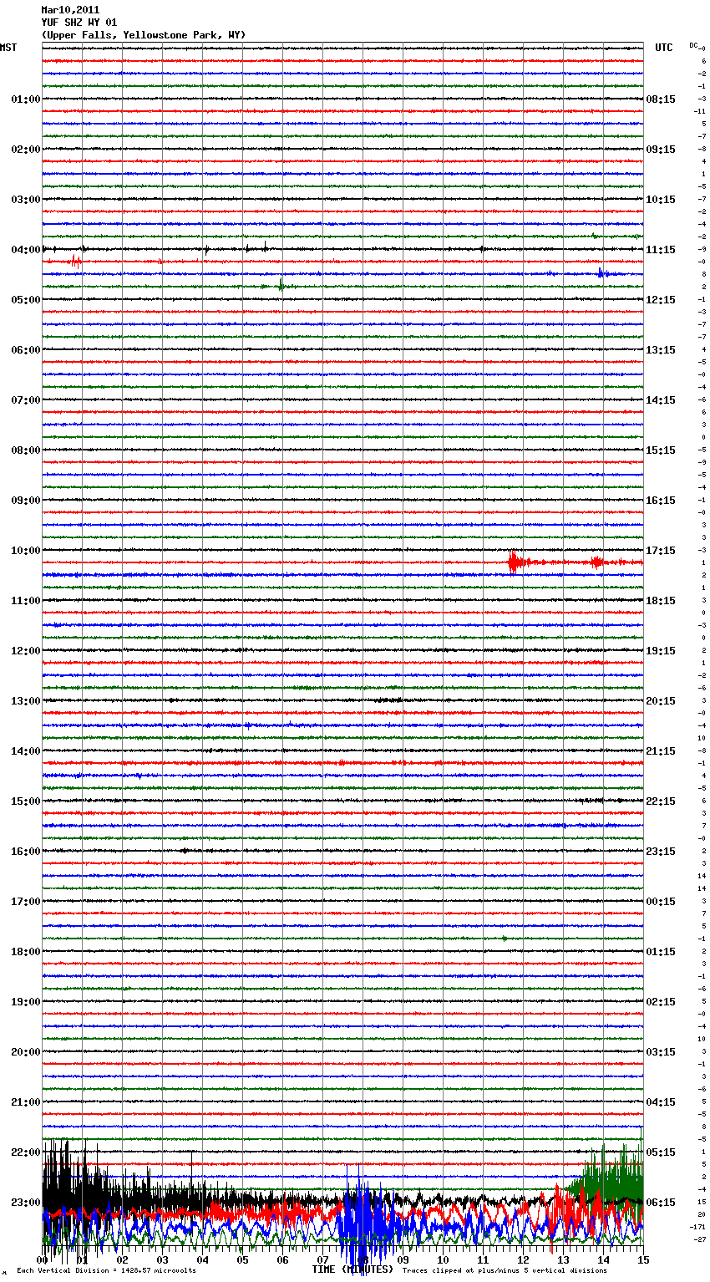Viewport: 710px width, 1282px height.
Task: Click the "20:15" UTC time label
Action: point(661,701)
